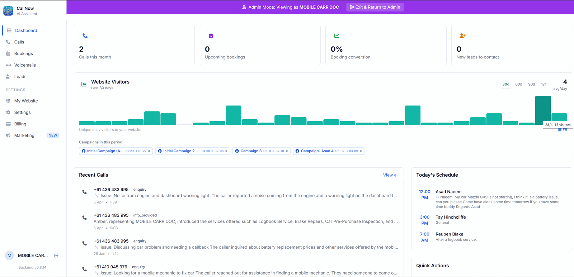Click the phone icon on Calls this month card
Viewport: 574px width, 277px height.
coord(85,36)
